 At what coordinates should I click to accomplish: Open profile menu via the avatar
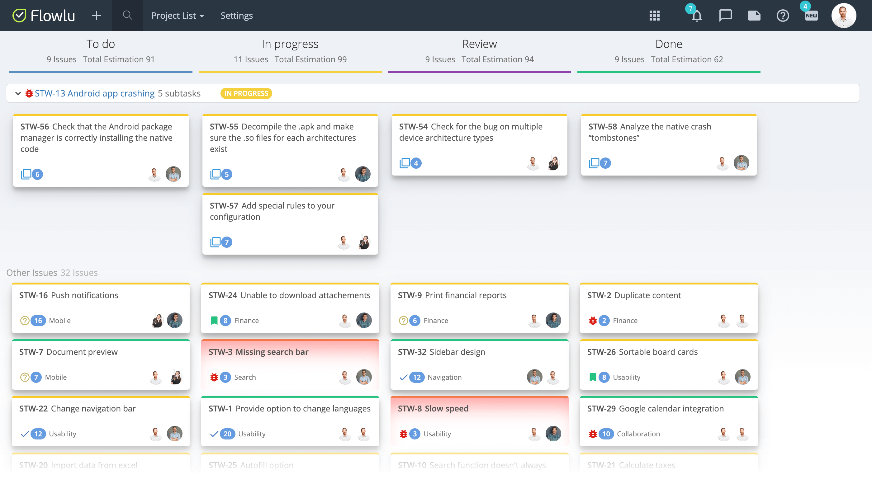point(844,15)
